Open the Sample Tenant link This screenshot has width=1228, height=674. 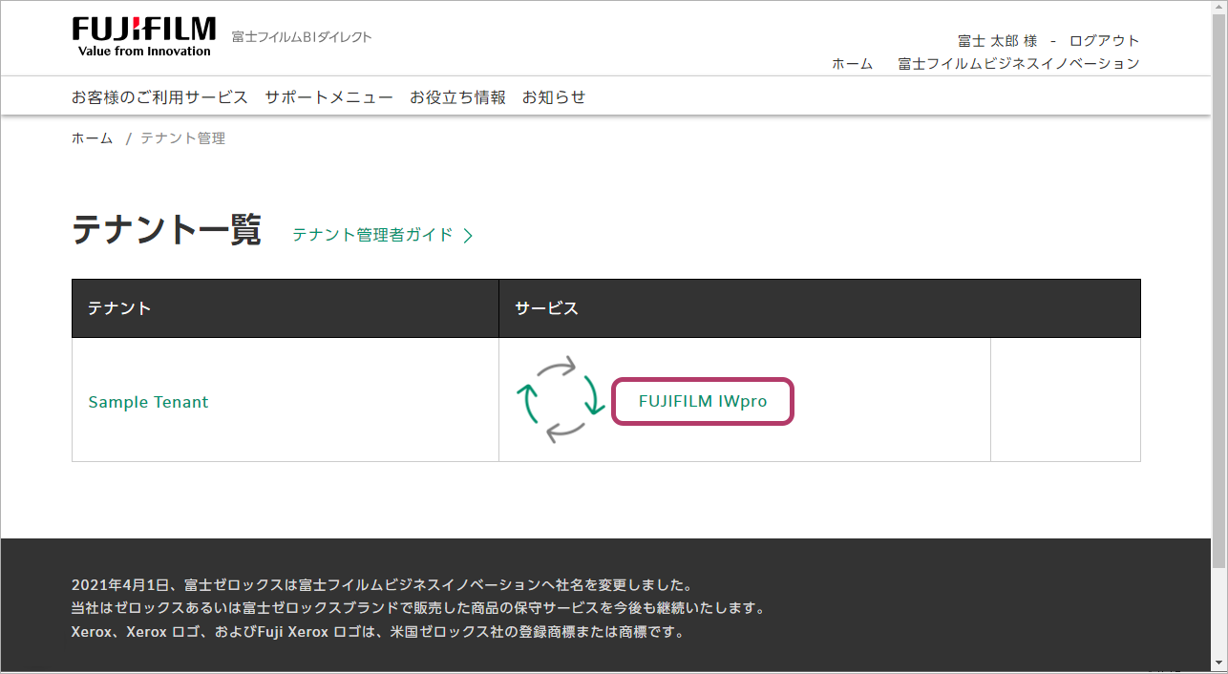[148, 402]
